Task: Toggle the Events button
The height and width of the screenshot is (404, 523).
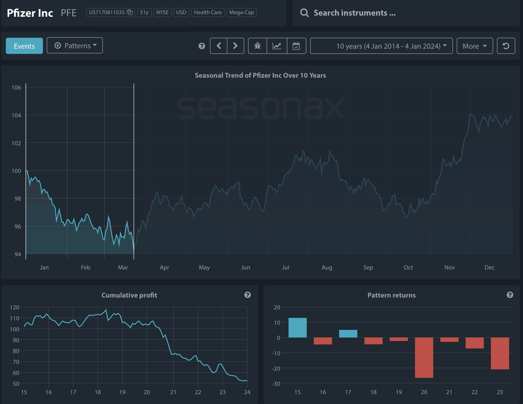Action: click(24, 46)
